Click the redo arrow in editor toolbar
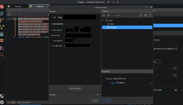Screen dimensions: 183x105 point(14,14)
